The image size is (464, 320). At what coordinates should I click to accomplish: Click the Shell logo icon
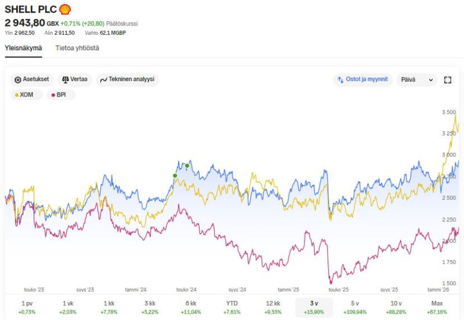[x=65, y=9]
